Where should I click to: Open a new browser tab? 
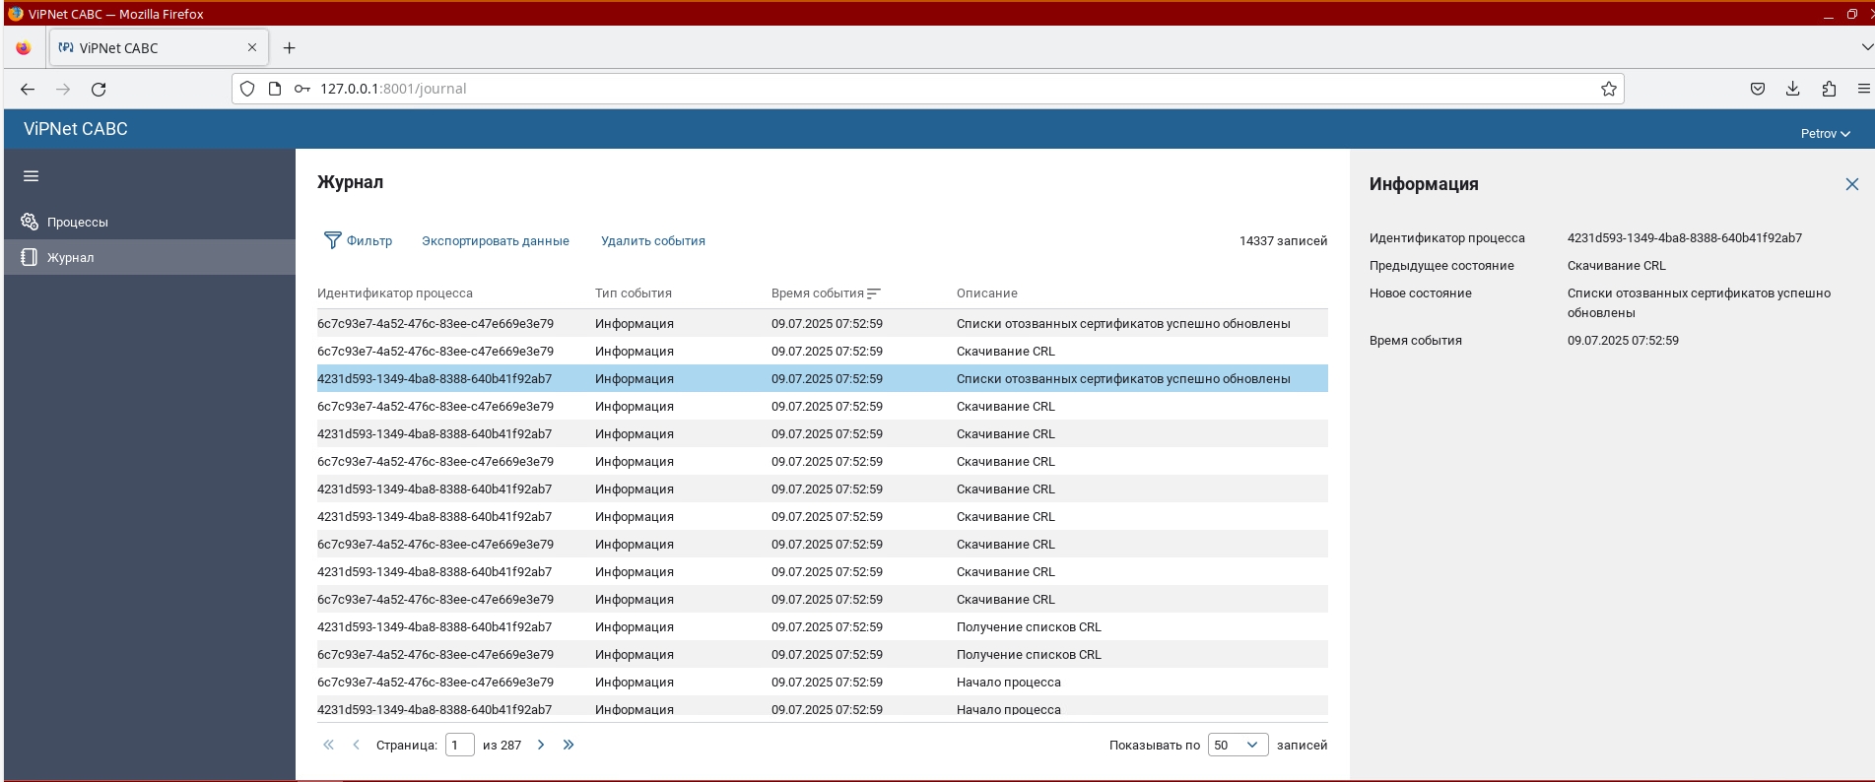tap(289, 47)
